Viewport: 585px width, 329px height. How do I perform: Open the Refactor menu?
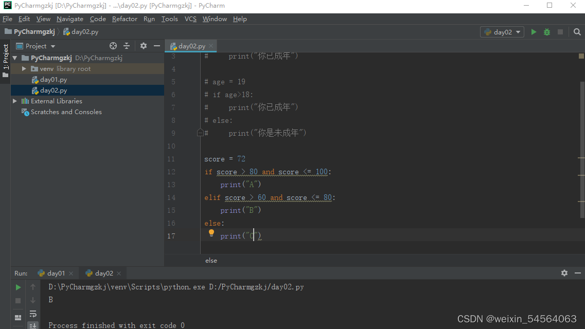pyautogui.click(x=125, y=19)
